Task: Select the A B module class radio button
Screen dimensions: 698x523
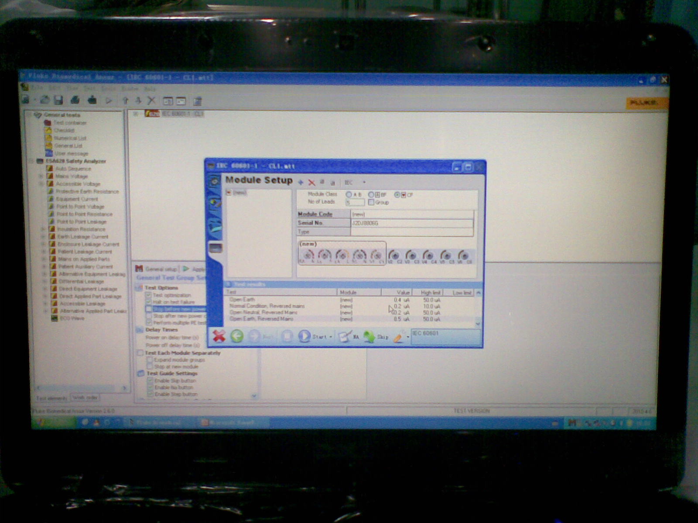Action: point(349,194)
